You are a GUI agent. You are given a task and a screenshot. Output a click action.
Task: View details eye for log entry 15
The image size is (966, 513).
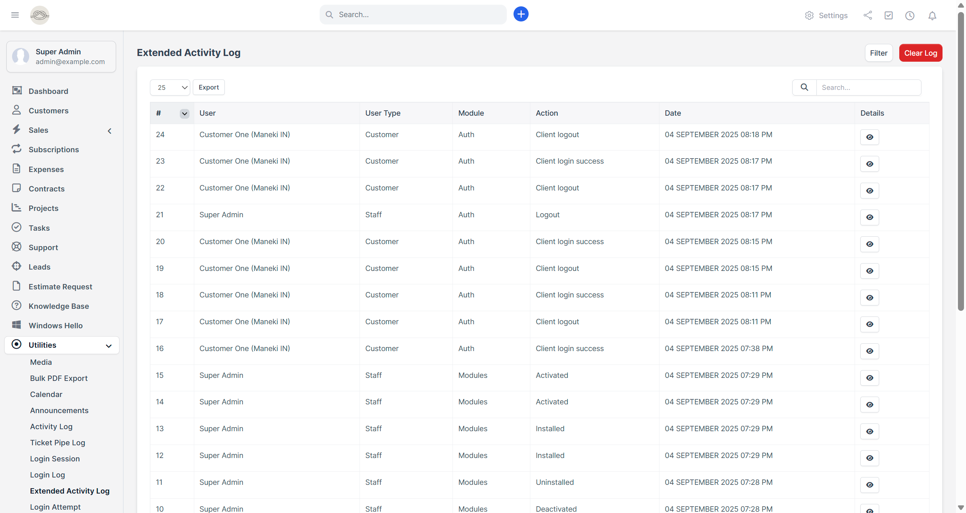point(870,378)
